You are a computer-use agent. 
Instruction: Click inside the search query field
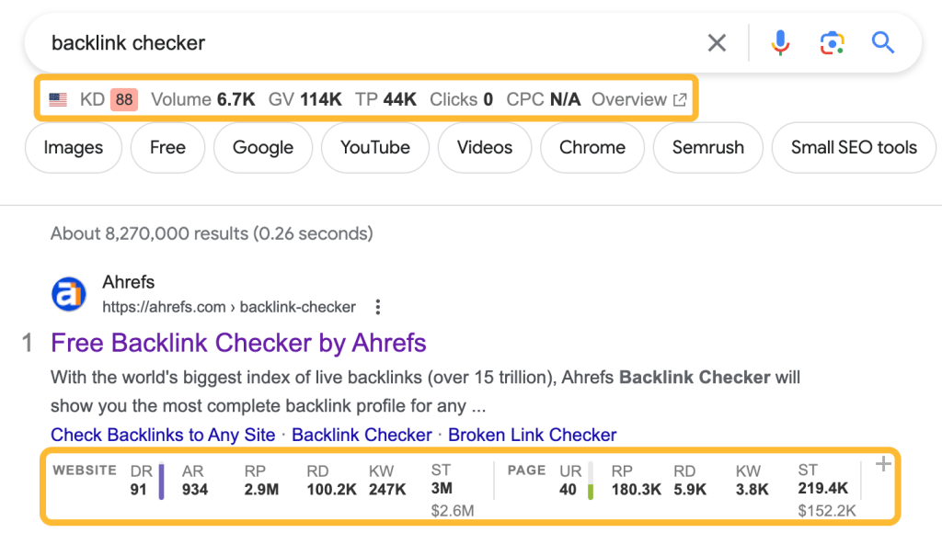276,42
